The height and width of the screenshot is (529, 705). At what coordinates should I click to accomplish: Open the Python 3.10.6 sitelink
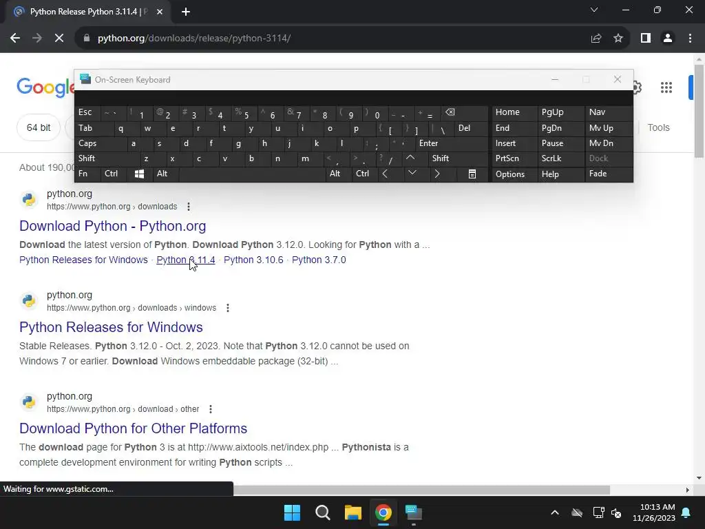[x=253, y=260]
